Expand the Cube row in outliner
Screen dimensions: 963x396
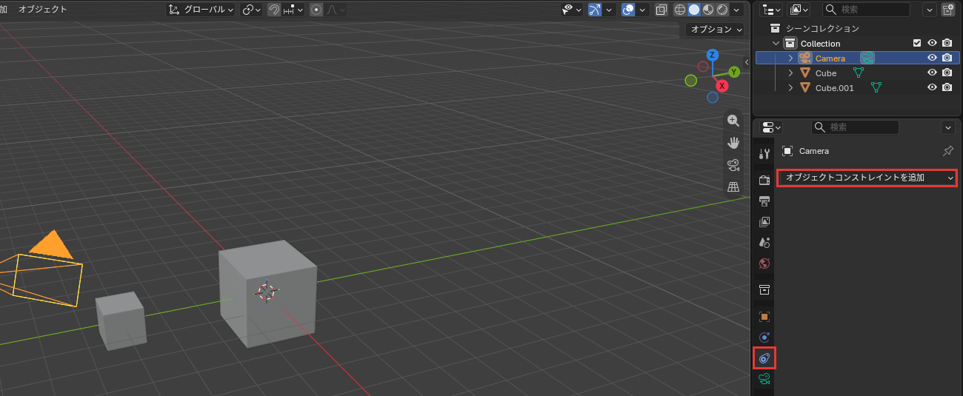tap(790, 73)
